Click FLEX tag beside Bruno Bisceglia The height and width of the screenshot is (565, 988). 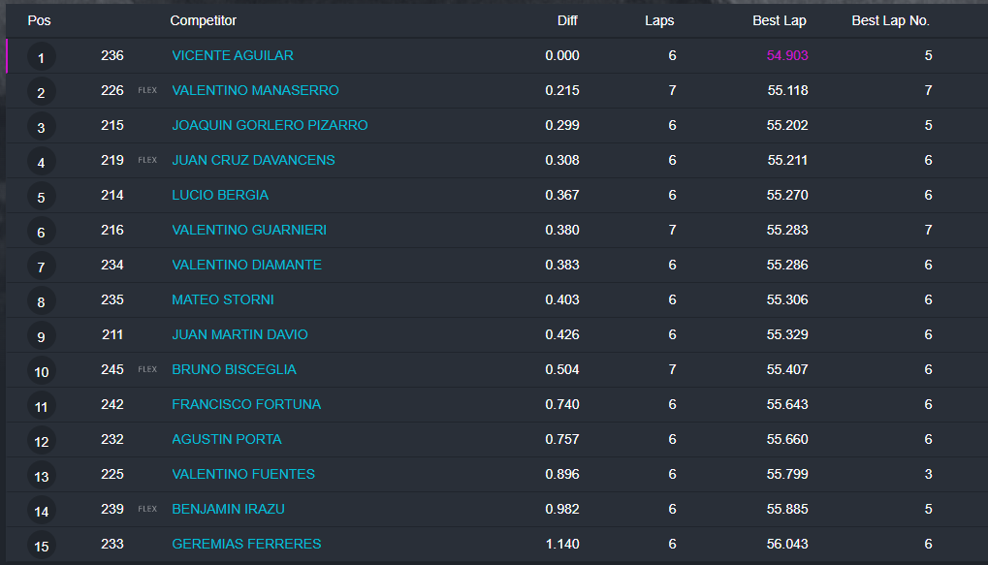[147, 369]
